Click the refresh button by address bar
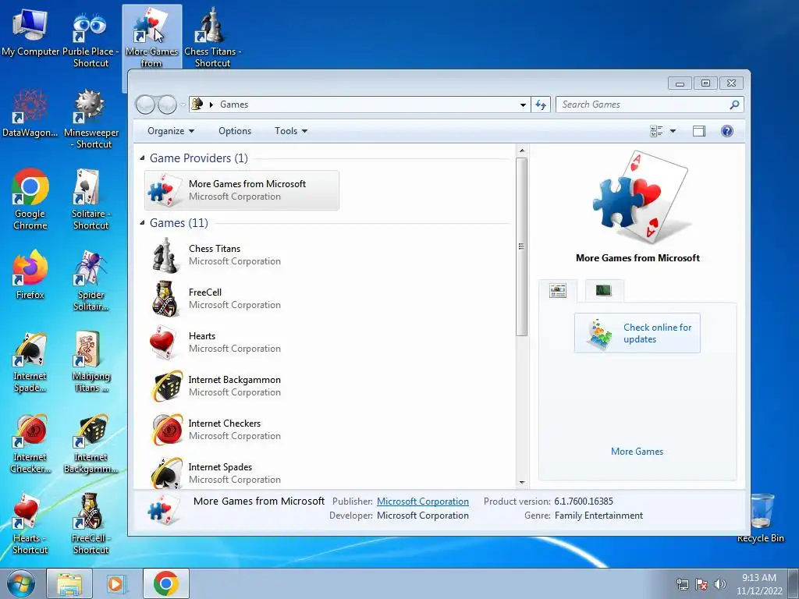 [x=541, y=105]
